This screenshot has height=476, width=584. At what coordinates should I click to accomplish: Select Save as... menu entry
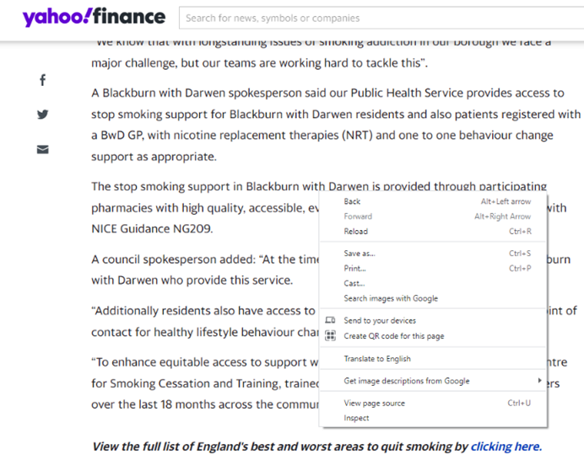pos(360,253)
